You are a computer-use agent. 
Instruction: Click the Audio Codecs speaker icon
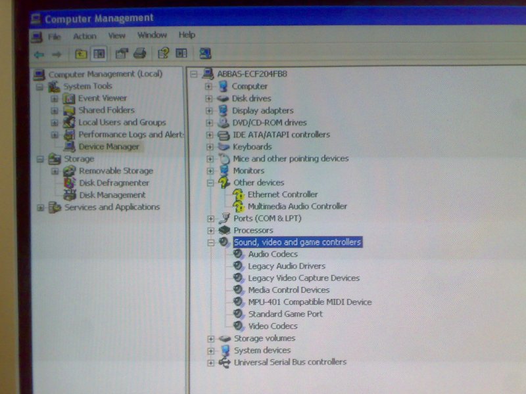point(238,254)
